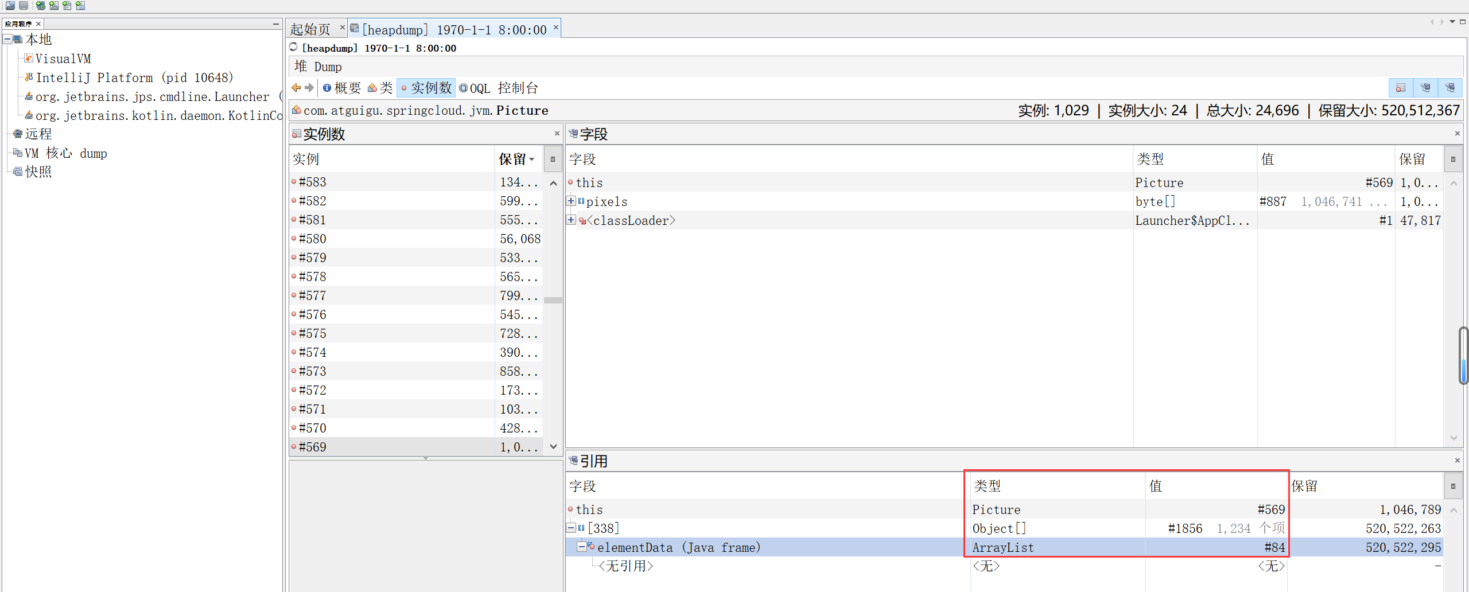The width and height of the screenshot is (1469, 592).
Task: Switch to the 起始页 start page tab
Action: (310, 29)
